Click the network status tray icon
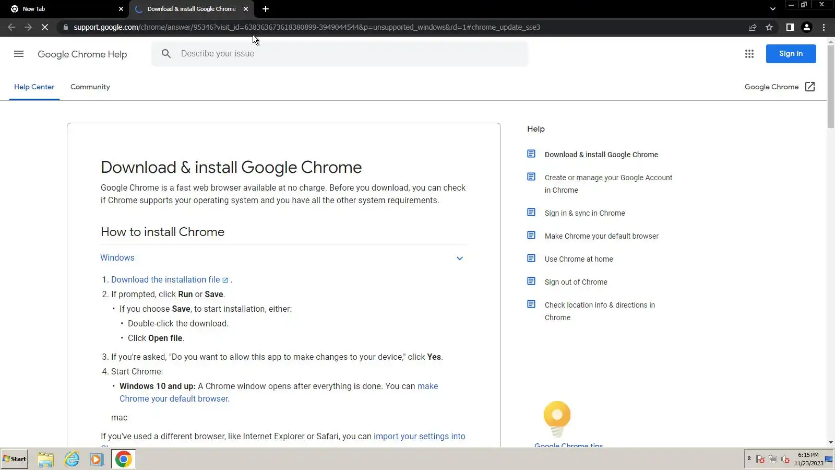835x470 pixels. 773,460
